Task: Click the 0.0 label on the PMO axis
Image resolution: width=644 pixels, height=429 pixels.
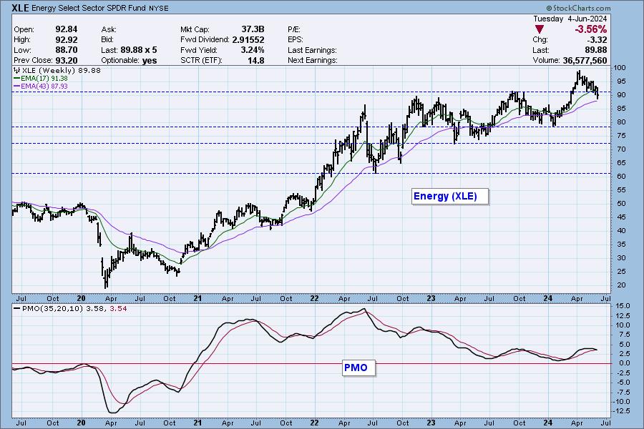Action: pyautogui.click(x=624, y=363)
